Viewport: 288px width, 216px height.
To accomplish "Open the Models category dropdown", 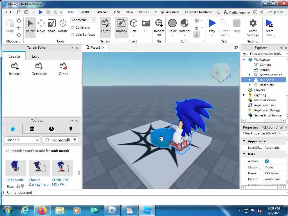I will pos(22,140).
